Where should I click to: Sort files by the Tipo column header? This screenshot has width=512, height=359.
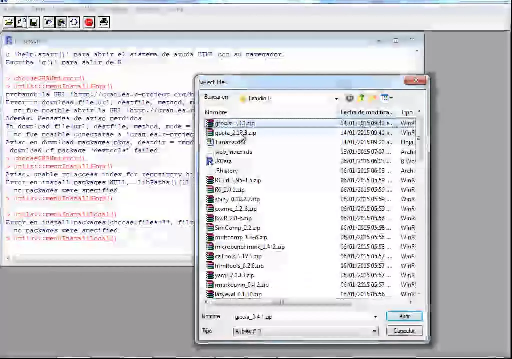[x=407, y=112]
